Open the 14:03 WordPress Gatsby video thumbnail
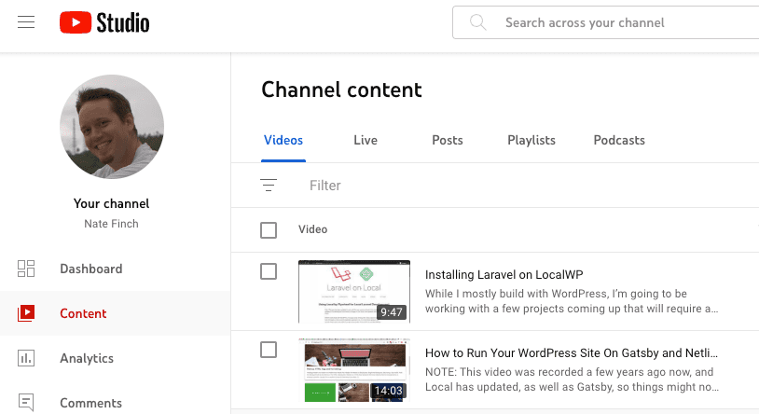 (x=354, y=370)
